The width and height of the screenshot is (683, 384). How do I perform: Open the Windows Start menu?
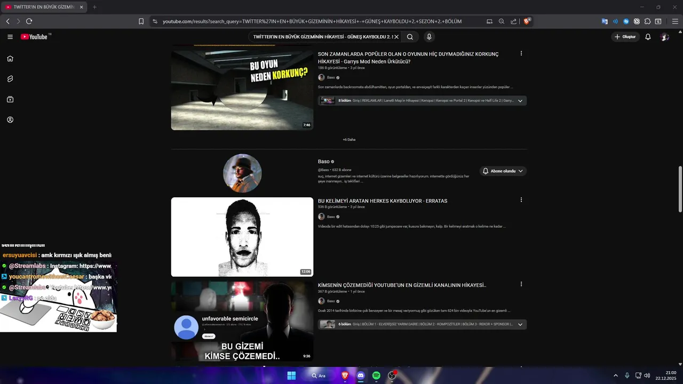pyautogui.click(x=291, y=375)
